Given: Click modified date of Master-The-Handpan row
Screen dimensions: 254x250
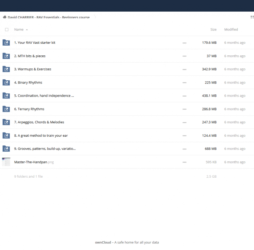Looking at the screenshot, I should tap(235, 162).
